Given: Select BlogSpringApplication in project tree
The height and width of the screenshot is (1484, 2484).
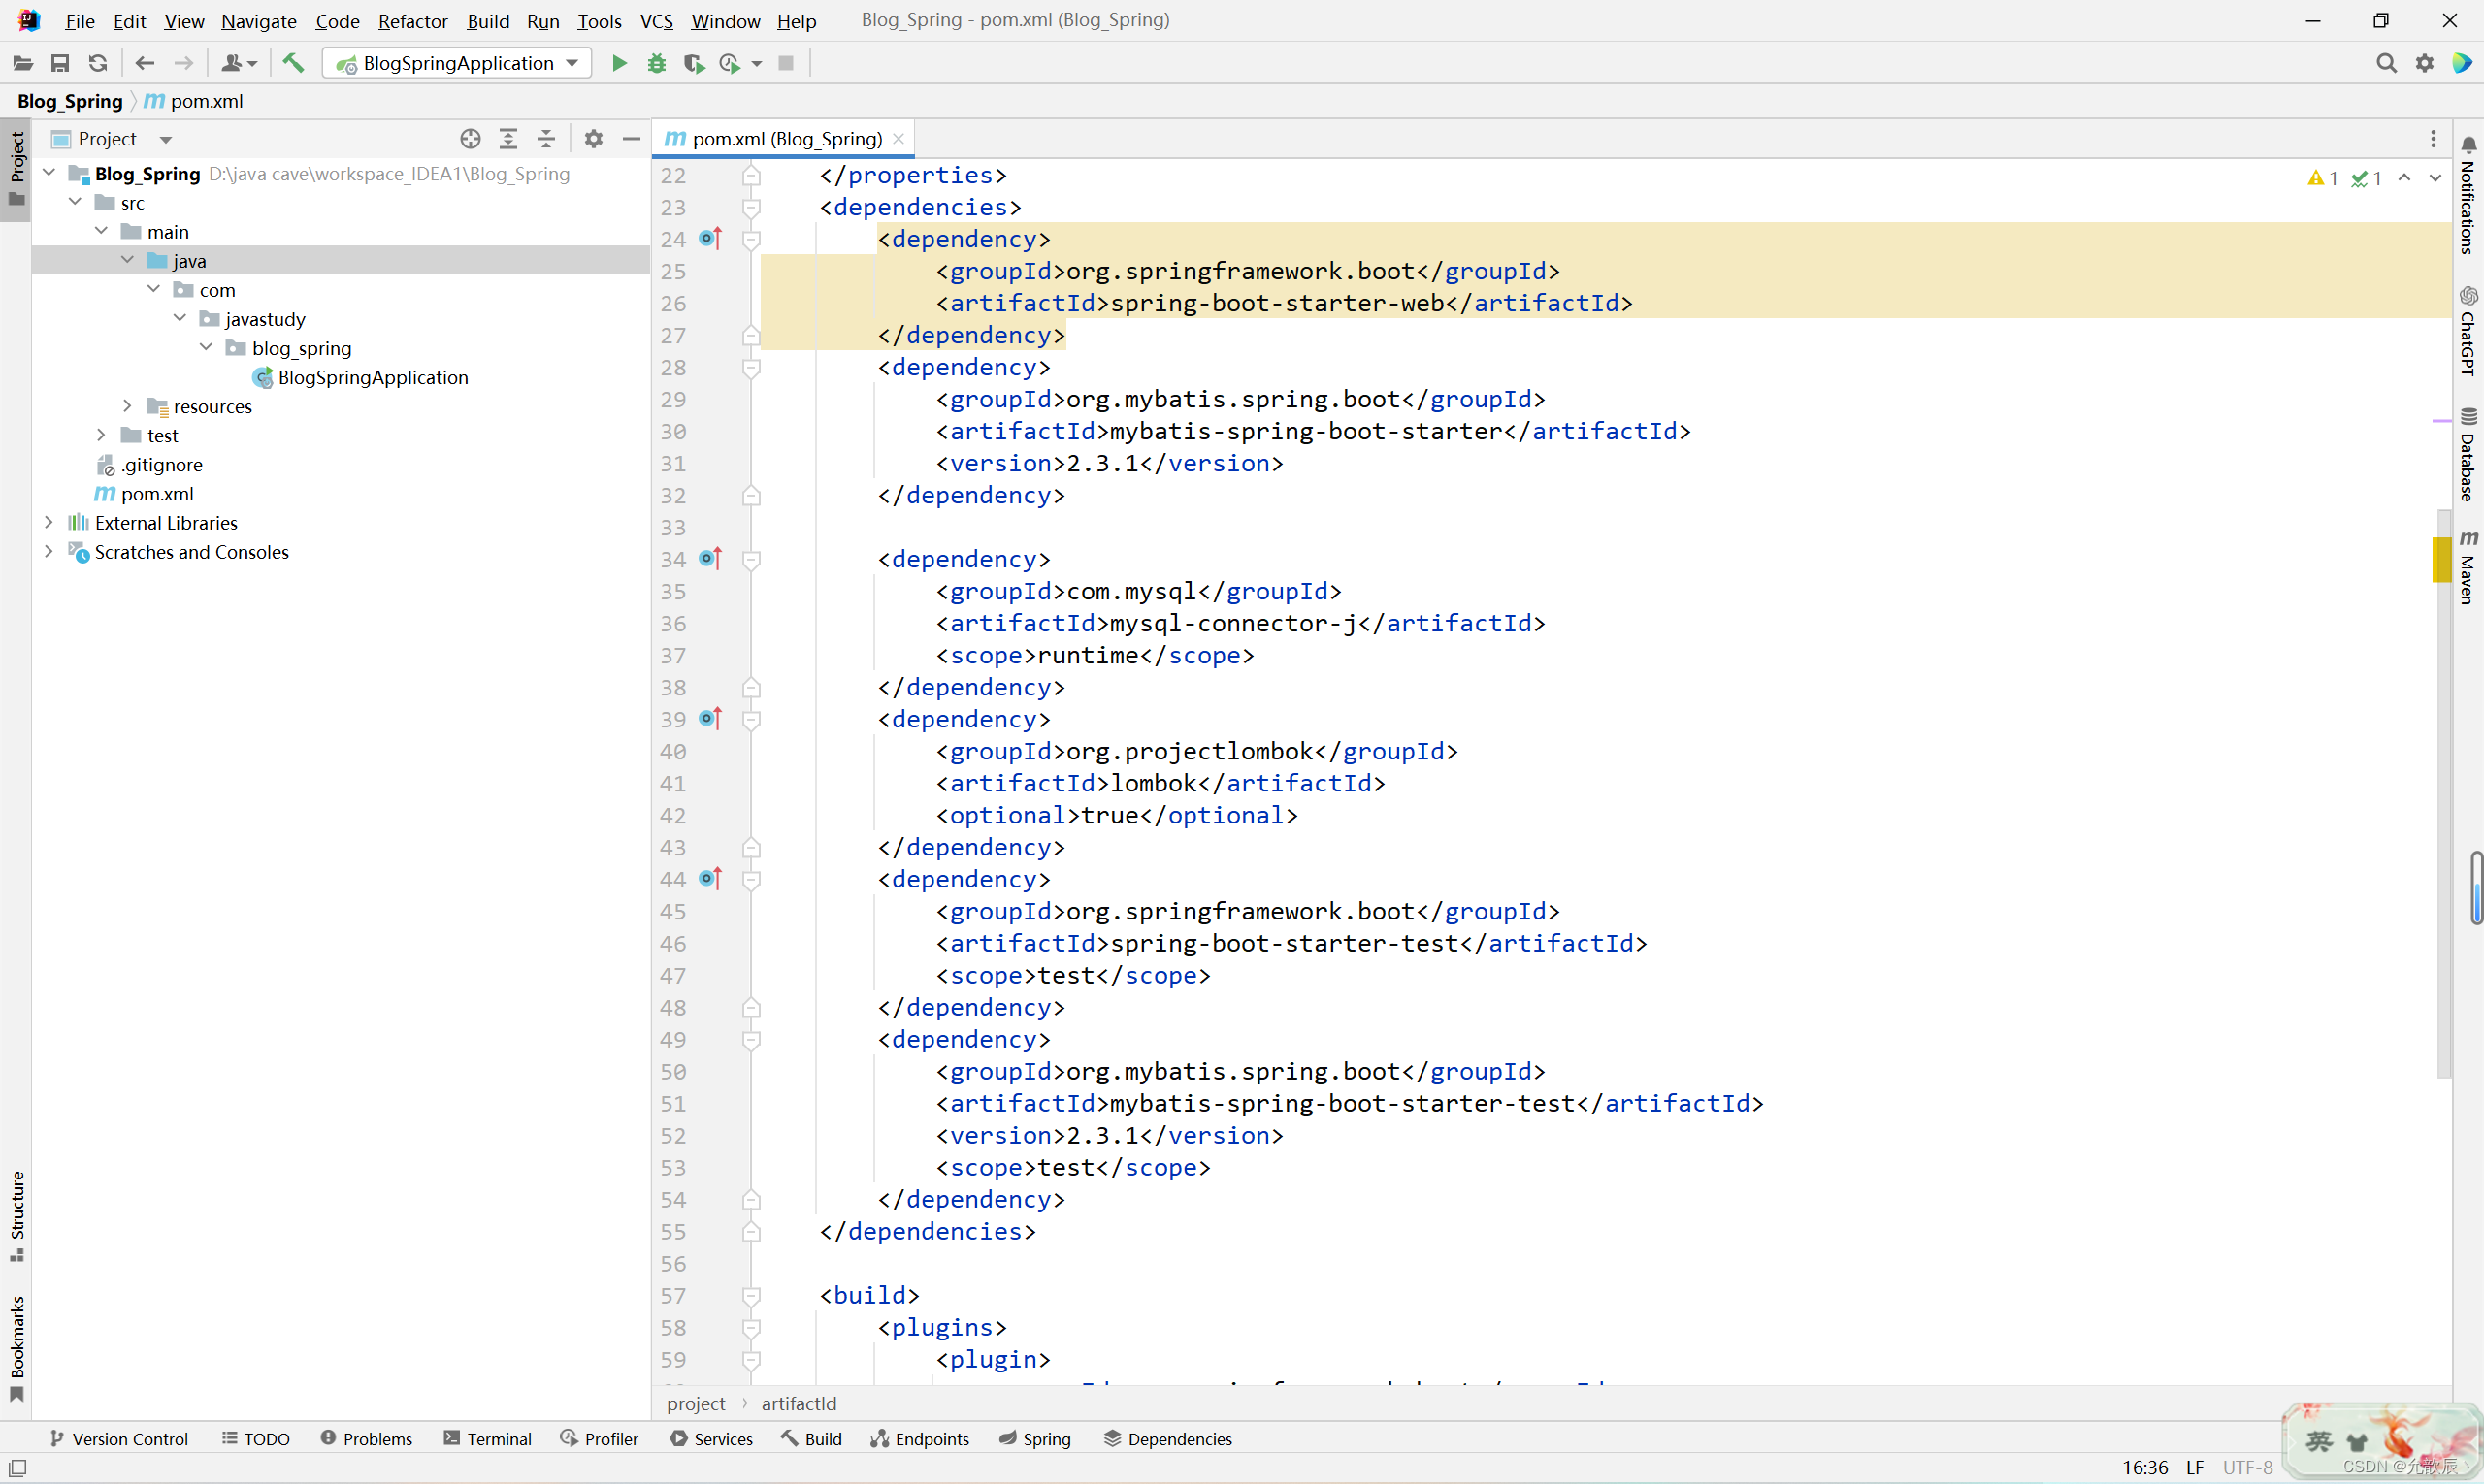Looking at the screenshot, I should tap(373, 377).
